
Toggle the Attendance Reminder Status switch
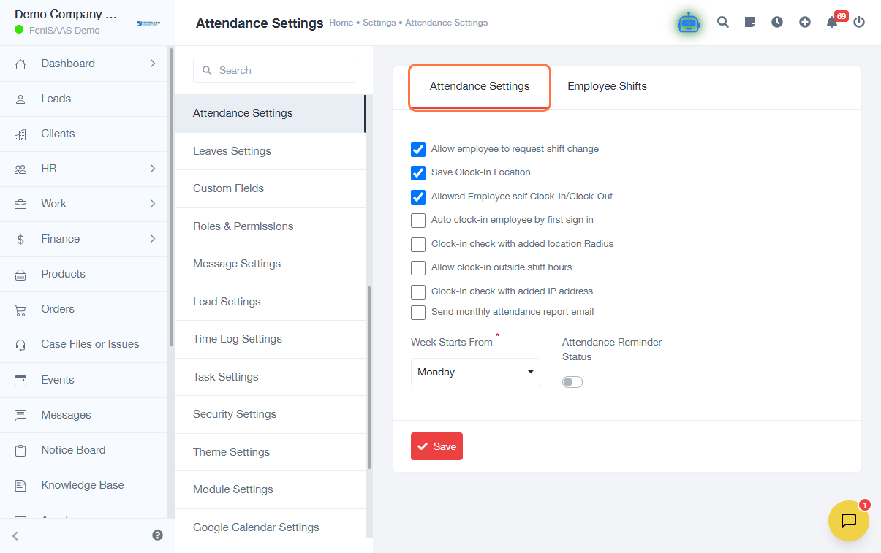click(572, 382)
